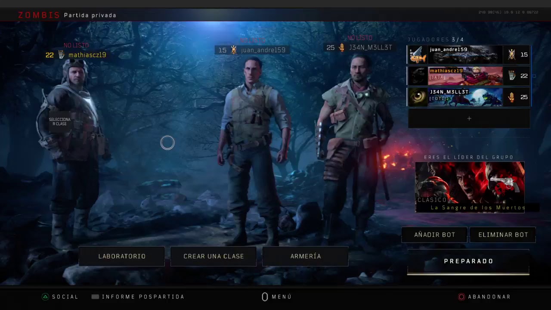This screenshot has width=551, height=310.
Task: Open the Informe pospartida touchpad prompt
Action: (95, 297)
